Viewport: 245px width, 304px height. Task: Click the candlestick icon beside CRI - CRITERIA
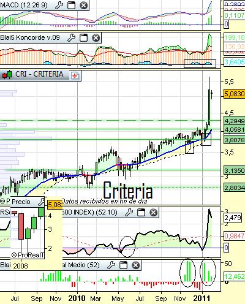pos(7,75)
